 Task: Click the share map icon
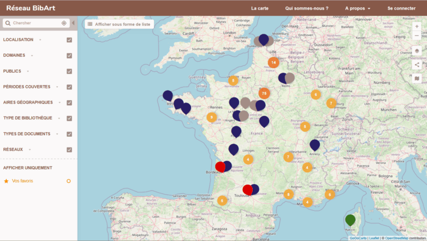point(416,65)
